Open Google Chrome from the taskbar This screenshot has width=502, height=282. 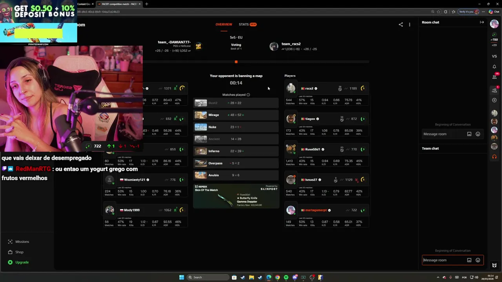tap(277, 277)
